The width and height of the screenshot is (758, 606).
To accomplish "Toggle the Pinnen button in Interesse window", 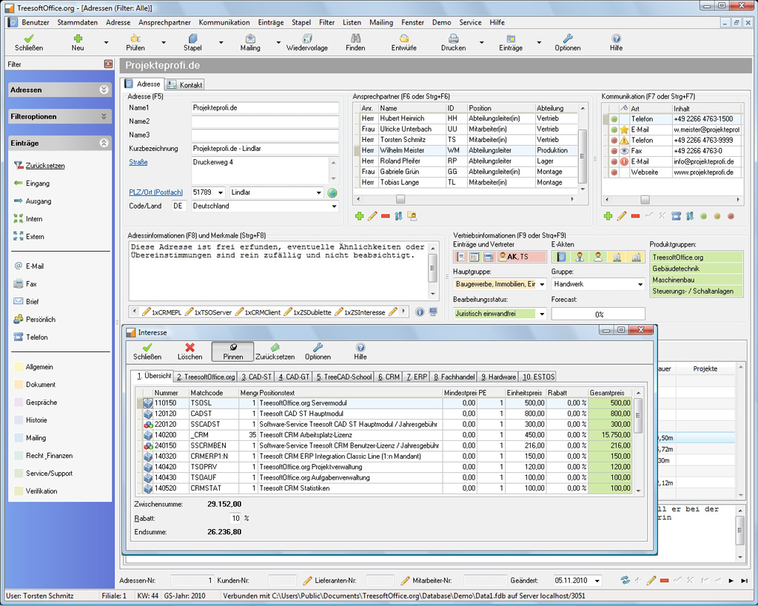I will (232, 351).
